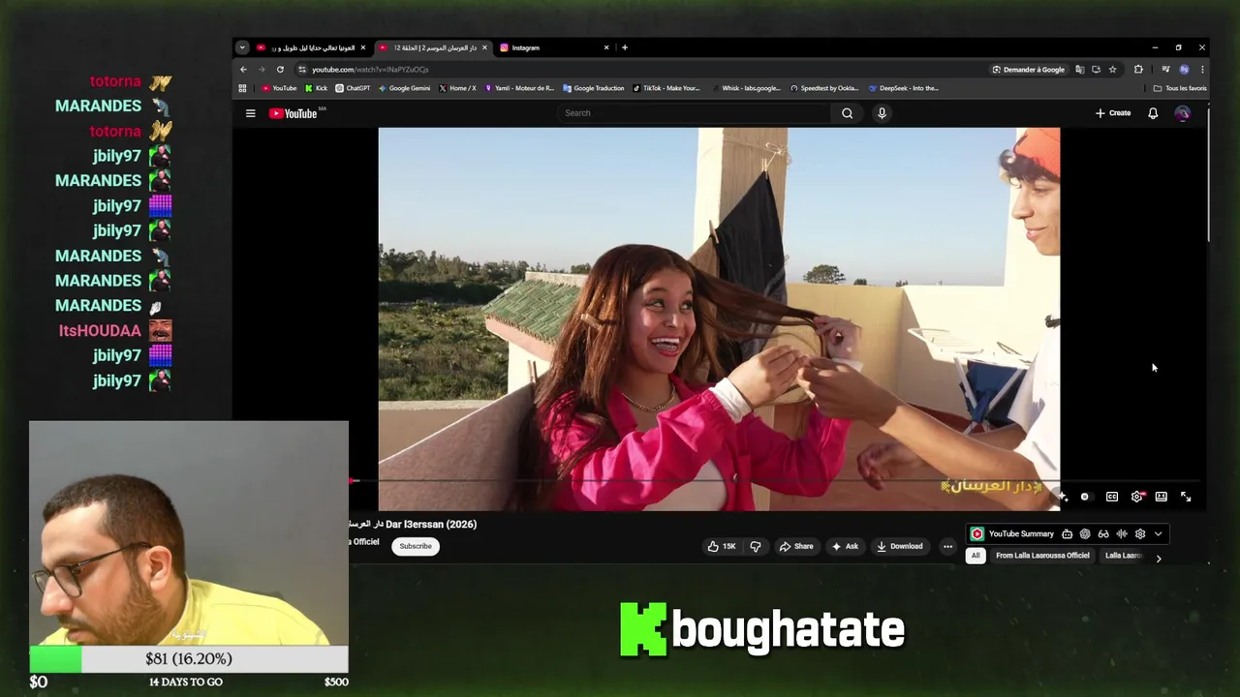Click the waveform icon in YouTube Summary bar
1240x697 pixels.
(x=1122, y=534)
